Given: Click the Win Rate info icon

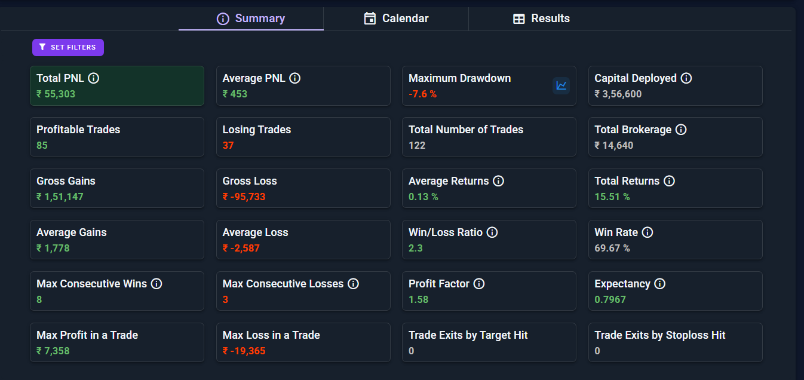Looking at the screenshot, I should click(x=648, y=232).
